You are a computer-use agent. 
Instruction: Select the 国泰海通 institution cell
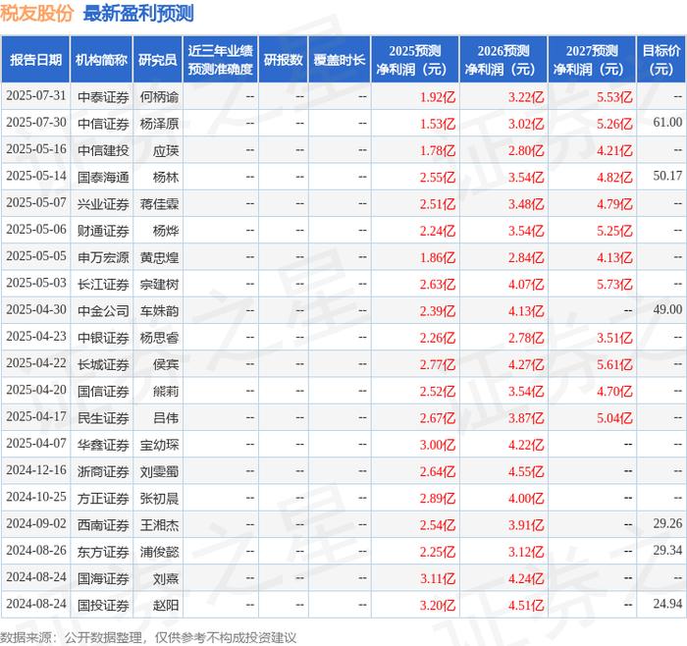pos(103,177)
